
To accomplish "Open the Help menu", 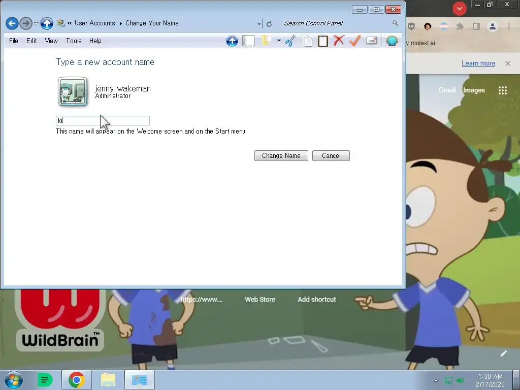I will point(95,41).
